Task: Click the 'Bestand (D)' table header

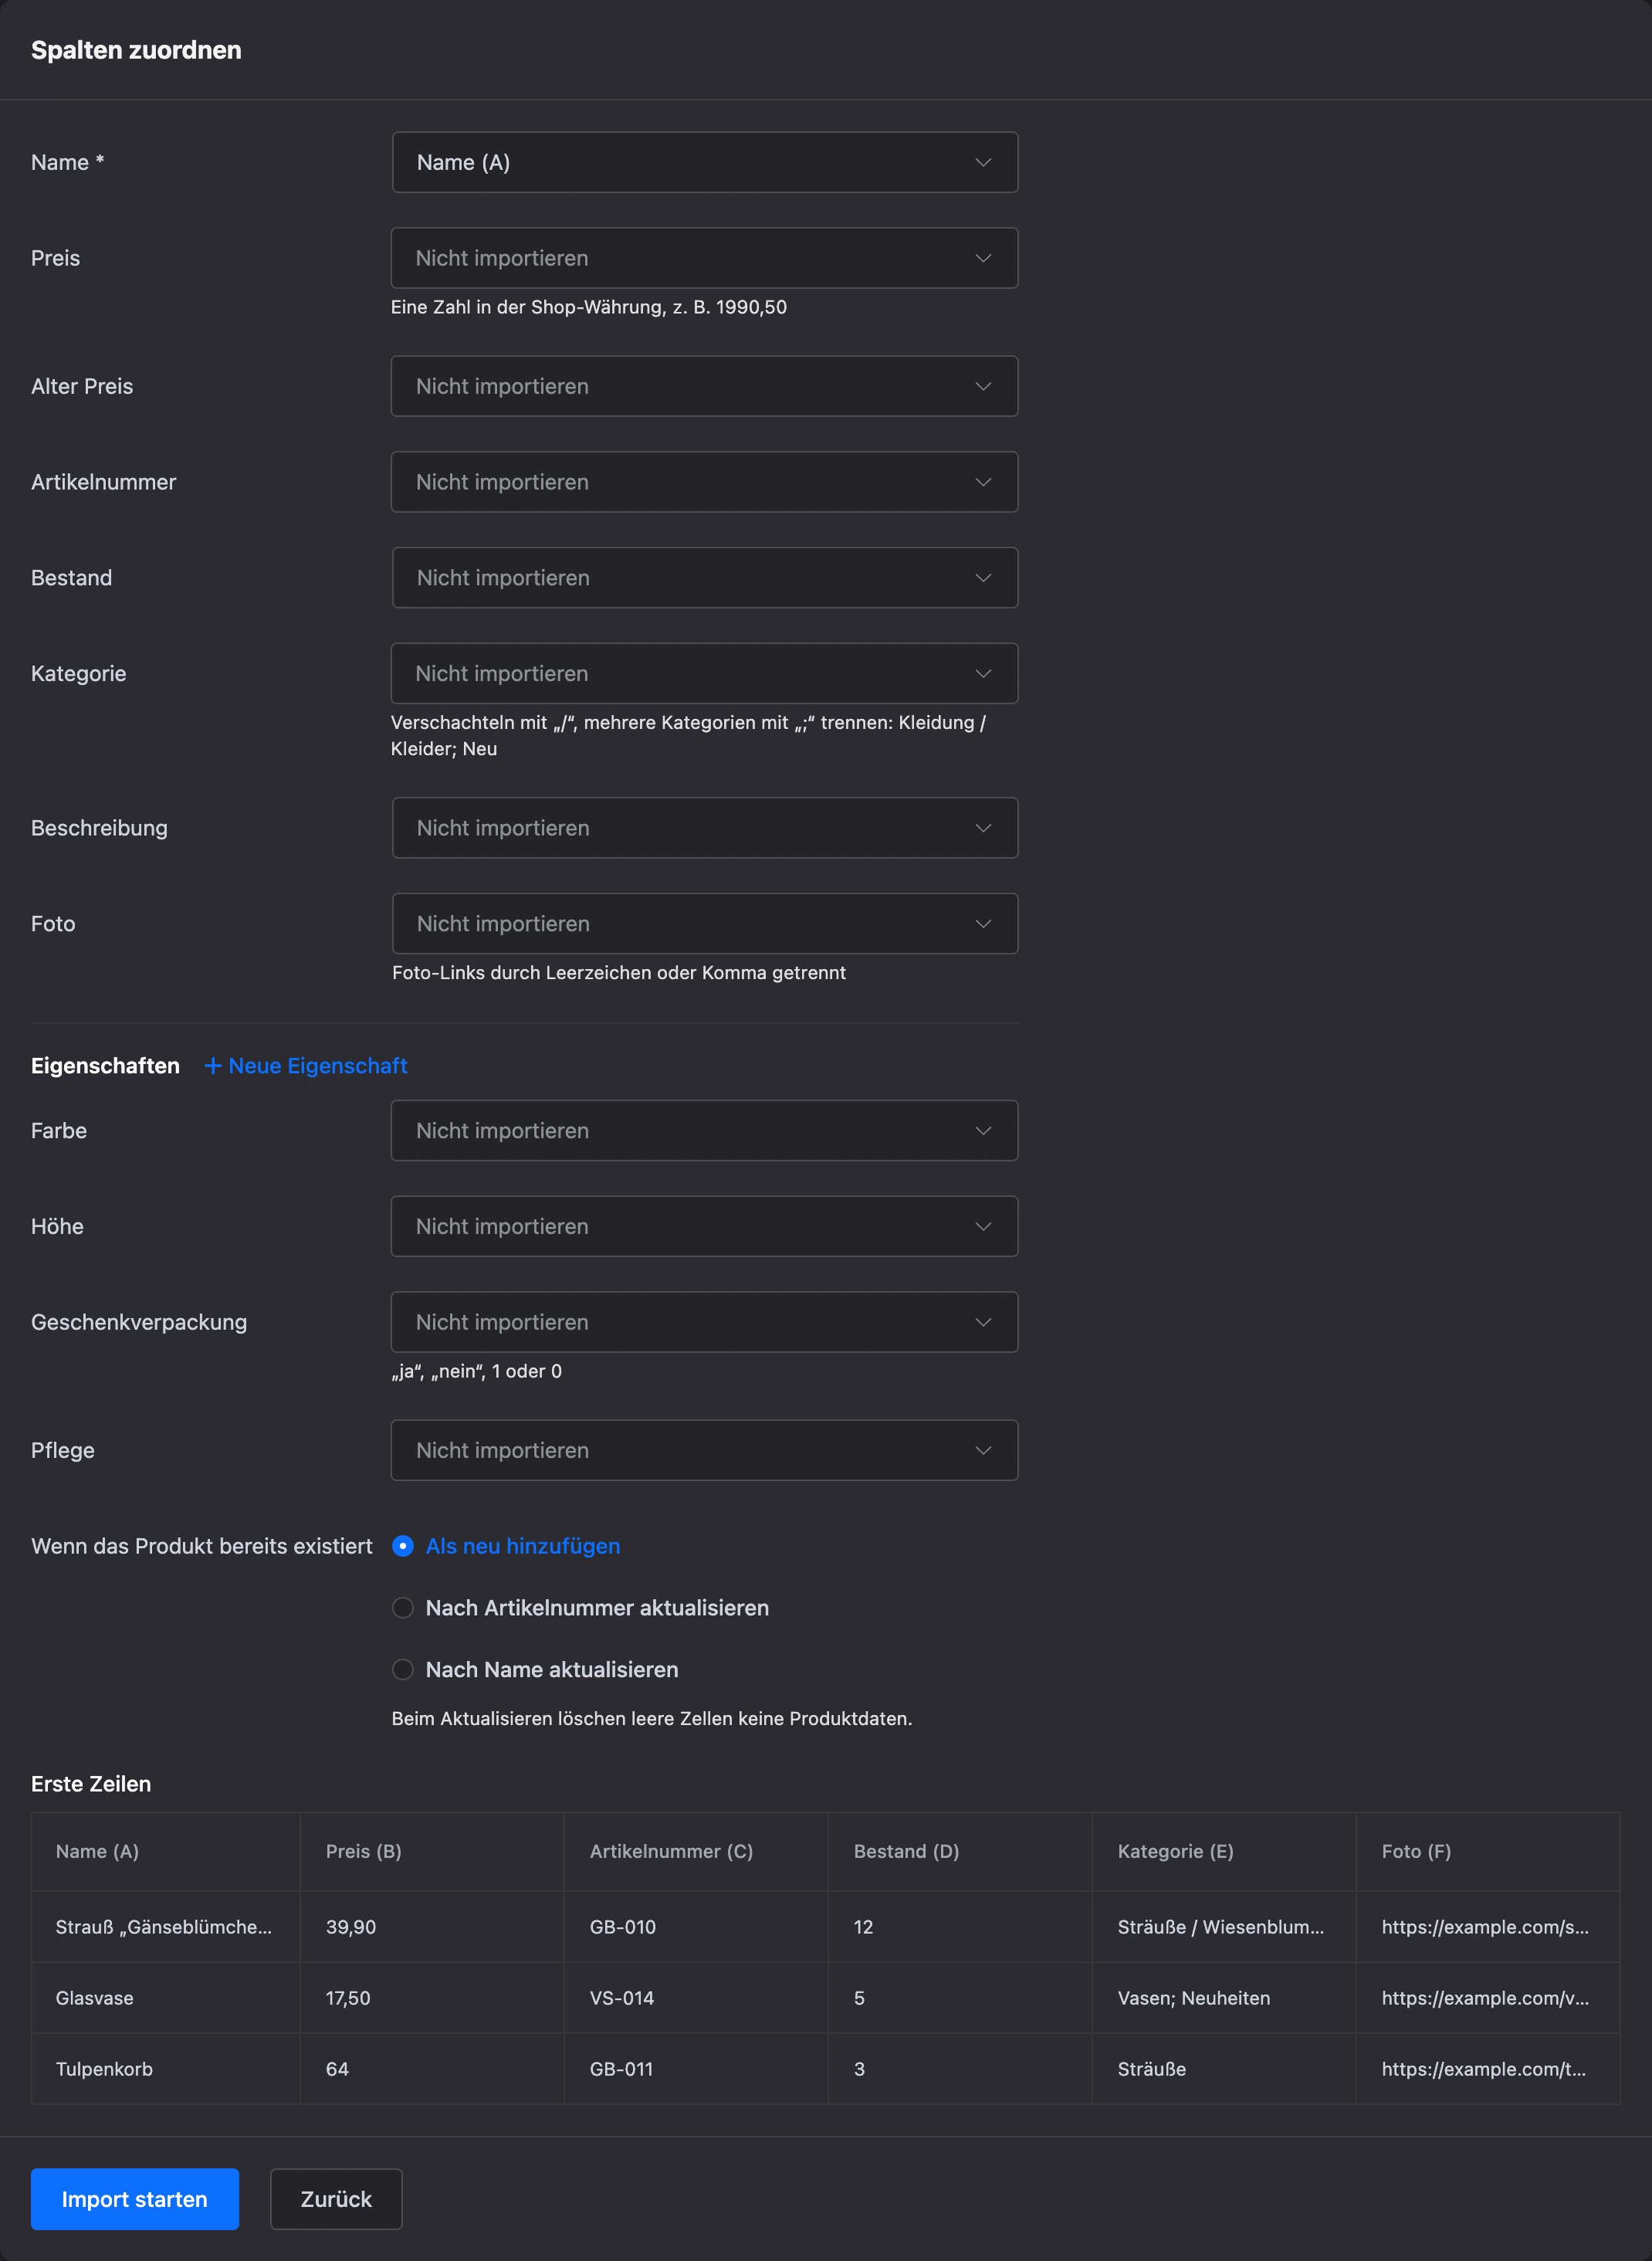Action: [x=960, y=1852]
